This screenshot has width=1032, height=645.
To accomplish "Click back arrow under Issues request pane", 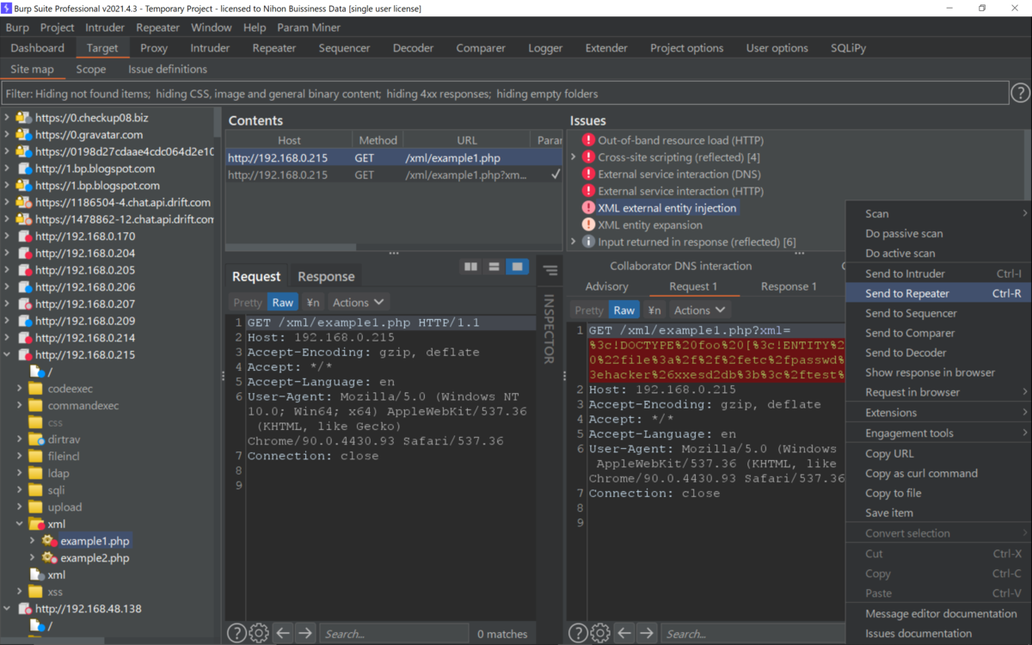I will click(x=624, y=634).
